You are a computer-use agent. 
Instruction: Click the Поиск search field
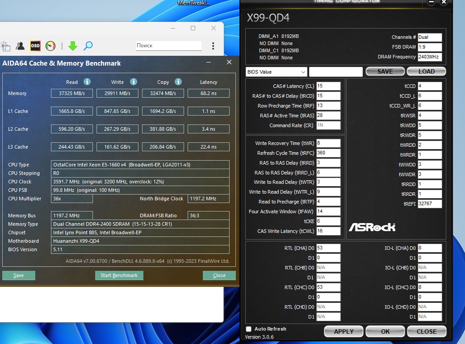point(169,46)
